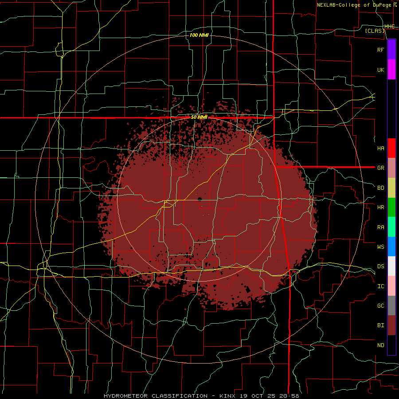Select the BD yellow legend swatch
The width and height of the screenshot is (399, 399).
point(391,188)
